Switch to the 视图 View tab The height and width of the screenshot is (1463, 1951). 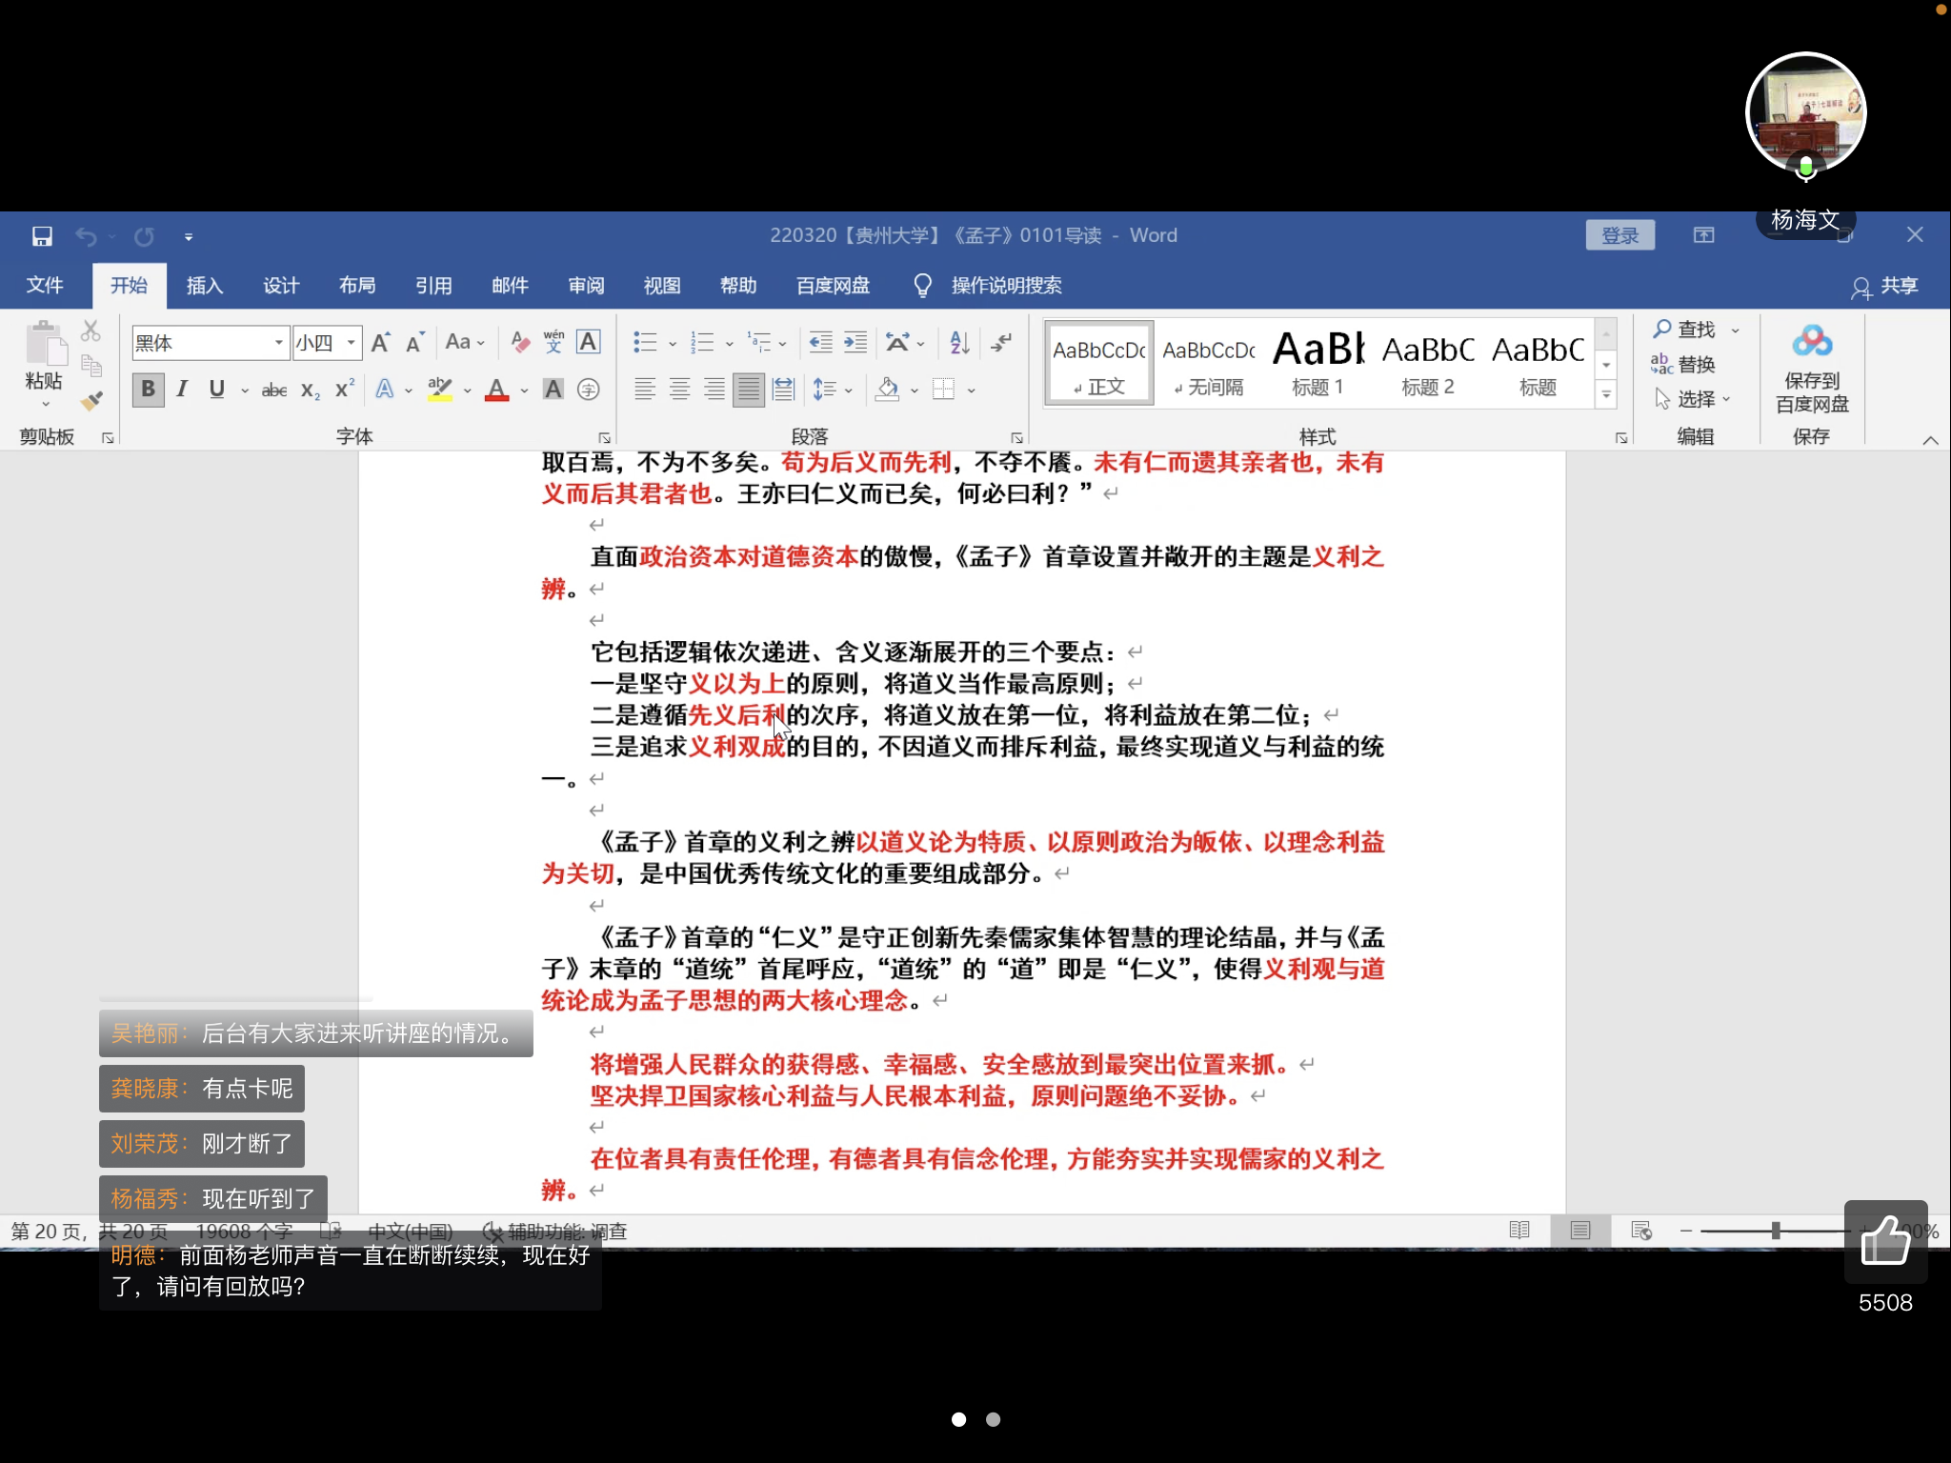[662, 286]
